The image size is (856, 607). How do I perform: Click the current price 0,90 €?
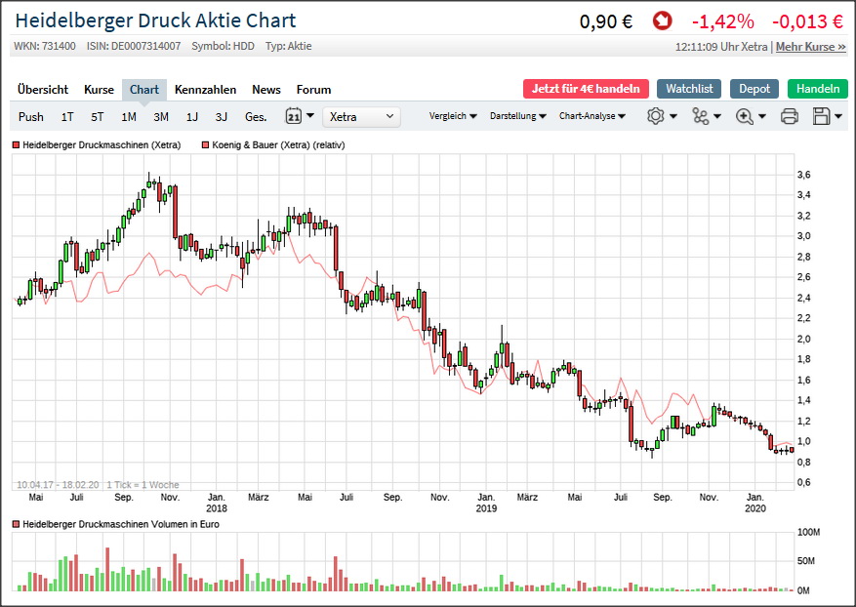606,21
